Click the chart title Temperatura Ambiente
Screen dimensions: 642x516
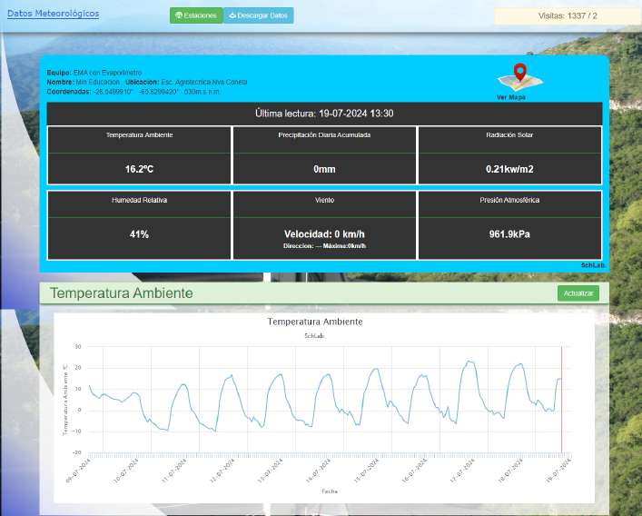pyautogui.click(x=315, y=322)
